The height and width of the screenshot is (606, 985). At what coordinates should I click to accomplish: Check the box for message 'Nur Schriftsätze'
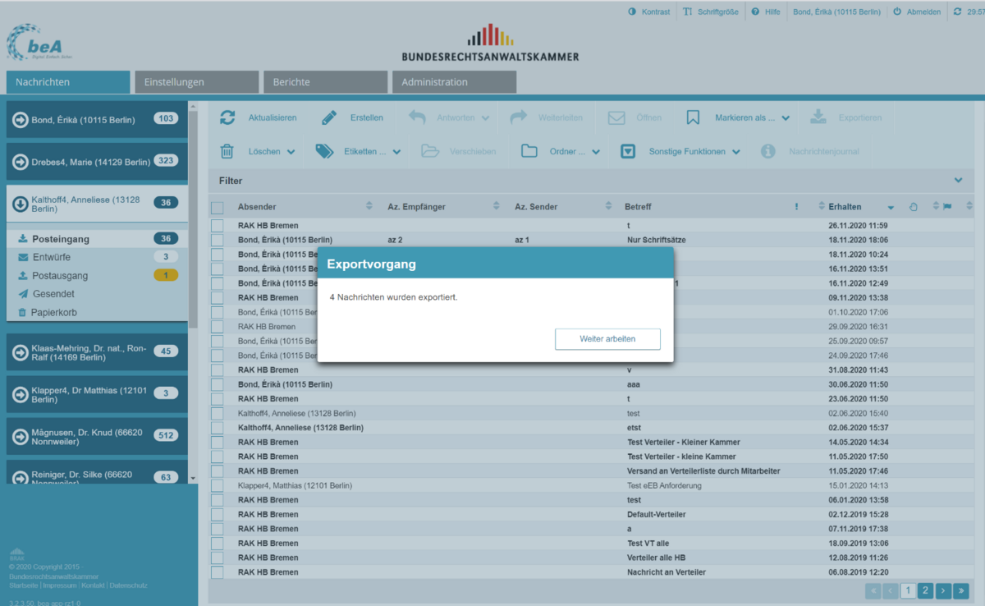pos(217,240)
